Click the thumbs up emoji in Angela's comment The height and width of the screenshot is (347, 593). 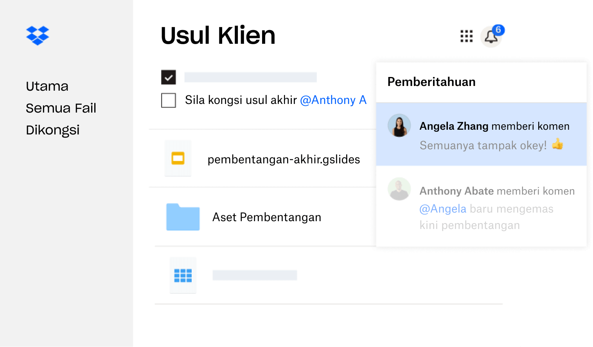pyautogui.click(x=557, y=144)
